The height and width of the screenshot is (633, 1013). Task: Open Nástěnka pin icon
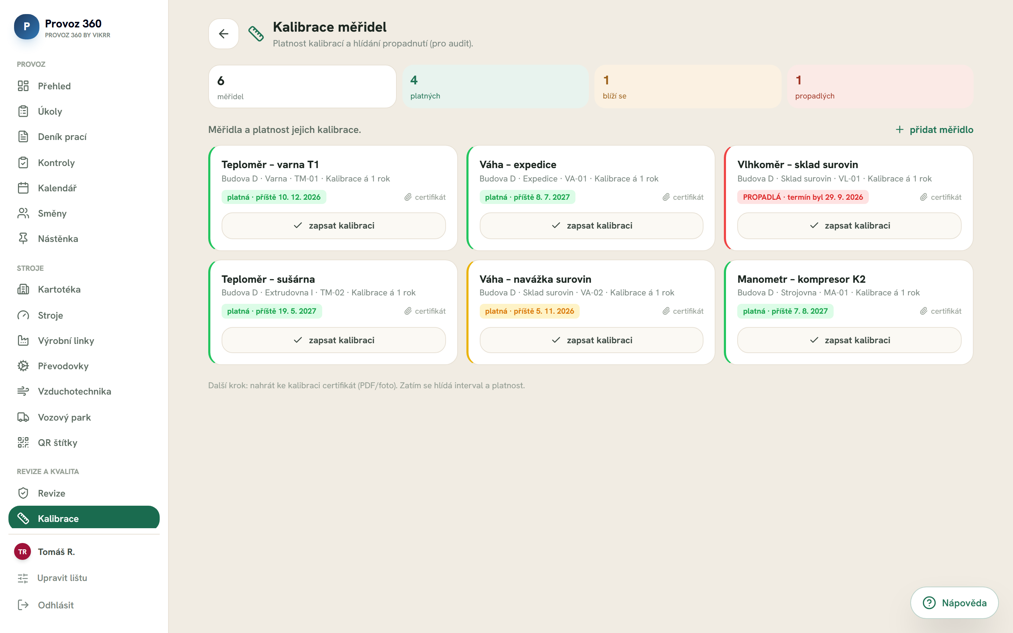(x=23, y=239)
